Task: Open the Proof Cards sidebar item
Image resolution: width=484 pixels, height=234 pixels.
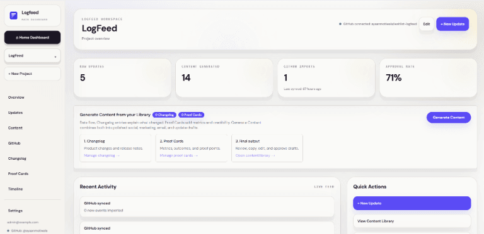Action: 18,174
